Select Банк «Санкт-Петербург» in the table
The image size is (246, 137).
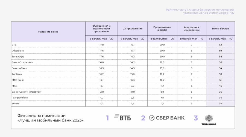tap(27, 92)
